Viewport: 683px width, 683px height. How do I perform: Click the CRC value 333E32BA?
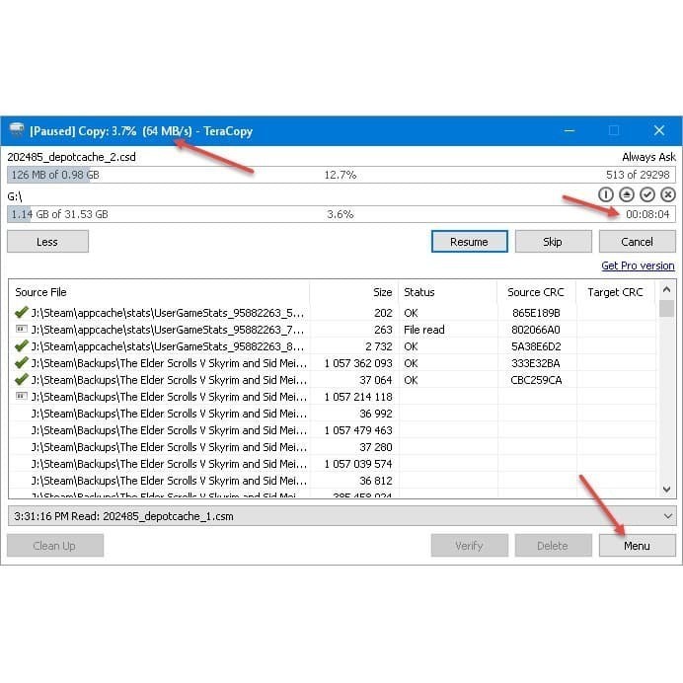pos(536,363)
